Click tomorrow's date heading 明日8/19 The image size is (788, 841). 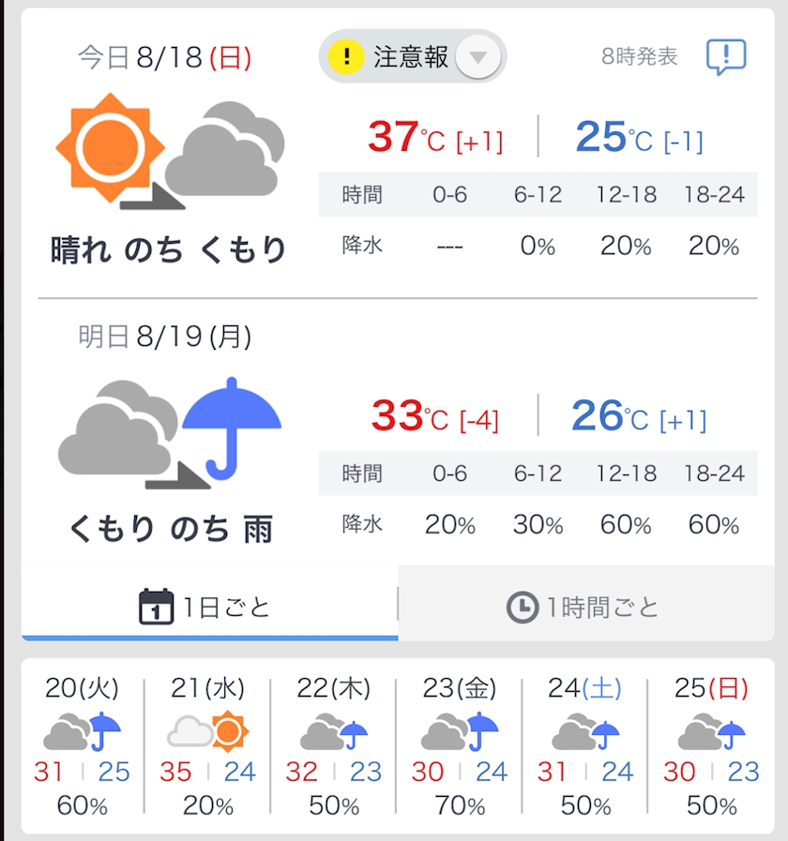click(165, 337)
